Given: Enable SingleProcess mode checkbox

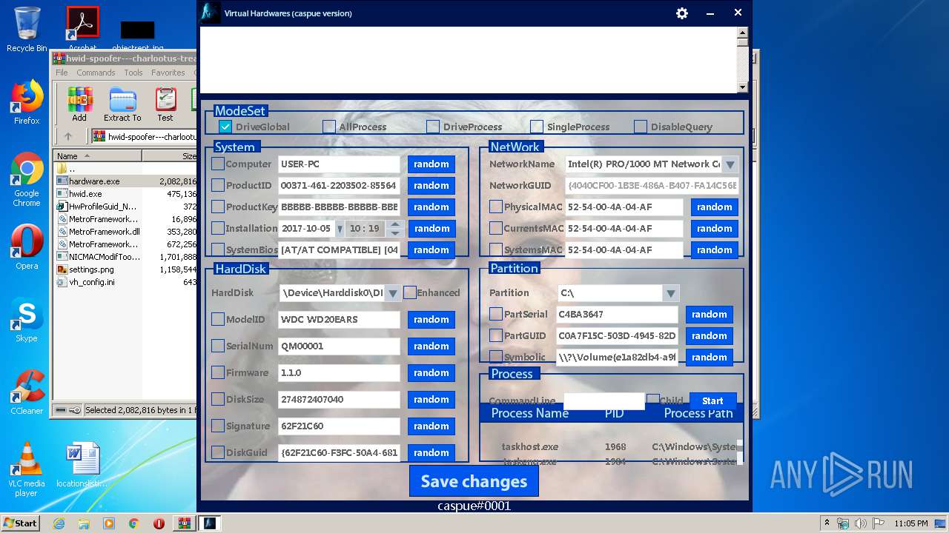Looking at the screenshot, I should coord(537,127).
